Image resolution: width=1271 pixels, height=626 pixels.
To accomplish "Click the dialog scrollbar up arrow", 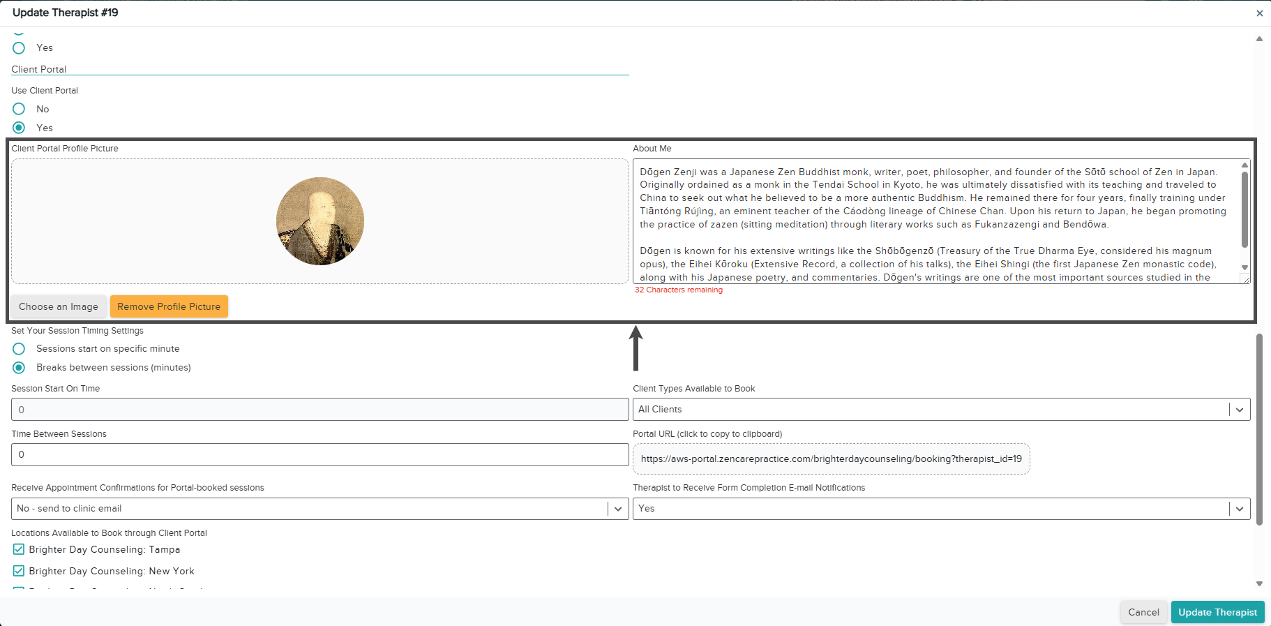I will tap(1259, 39).
